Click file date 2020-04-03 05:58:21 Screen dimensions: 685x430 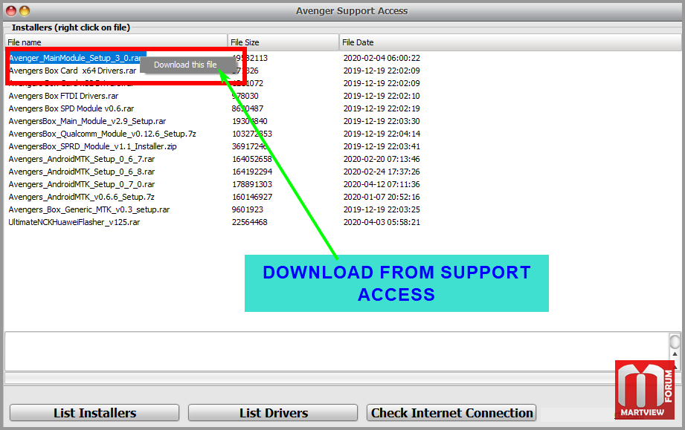coord(382,222)
